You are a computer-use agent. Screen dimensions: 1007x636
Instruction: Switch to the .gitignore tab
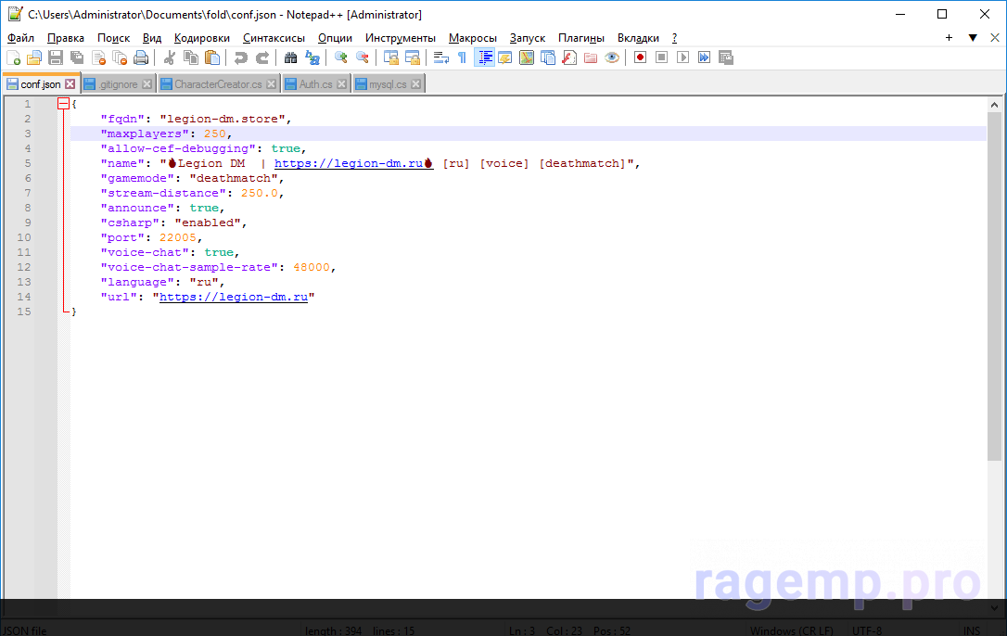(x=118, y=84)
